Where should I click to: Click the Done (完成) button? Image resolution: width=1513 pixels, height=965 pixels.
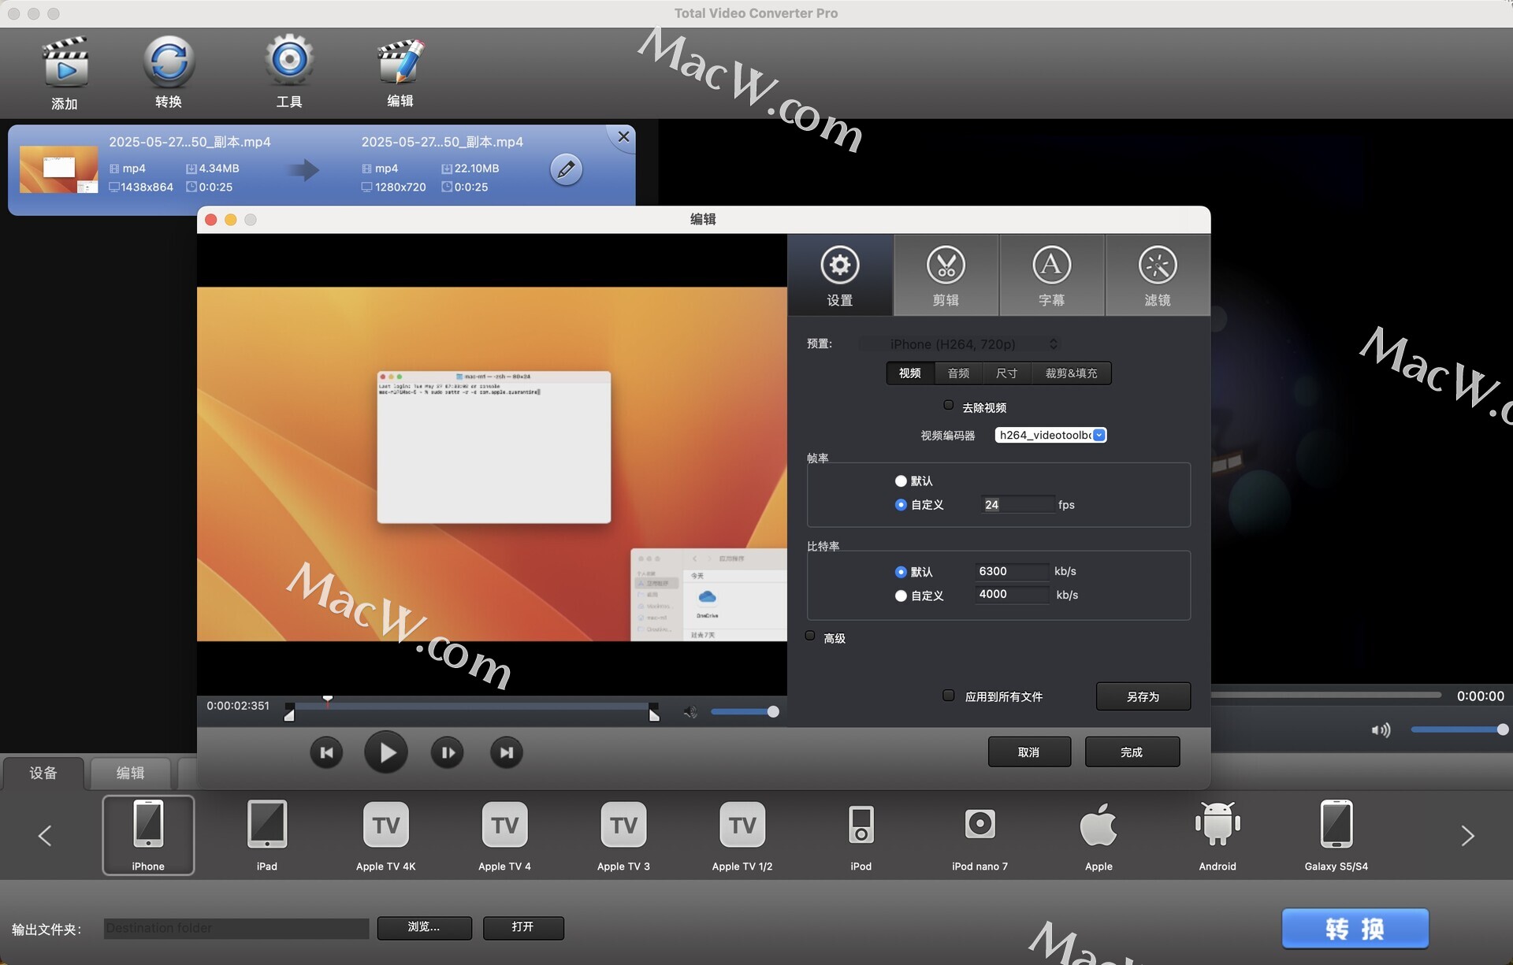1132,752
